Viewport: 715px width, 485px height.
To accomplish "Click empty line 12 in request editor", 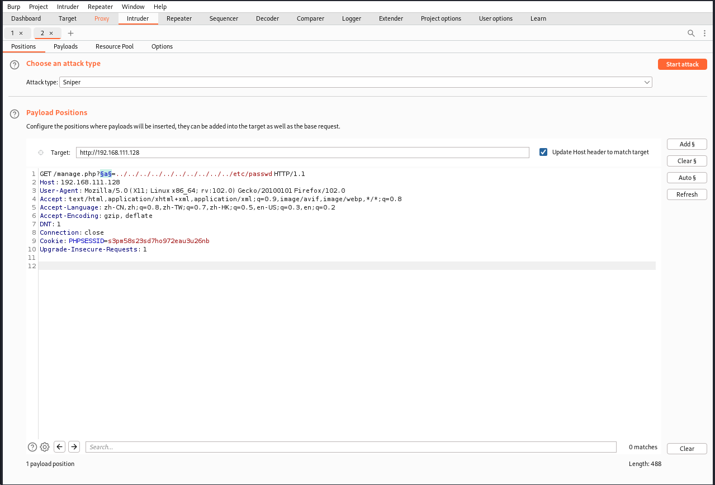I will (347, 266).
